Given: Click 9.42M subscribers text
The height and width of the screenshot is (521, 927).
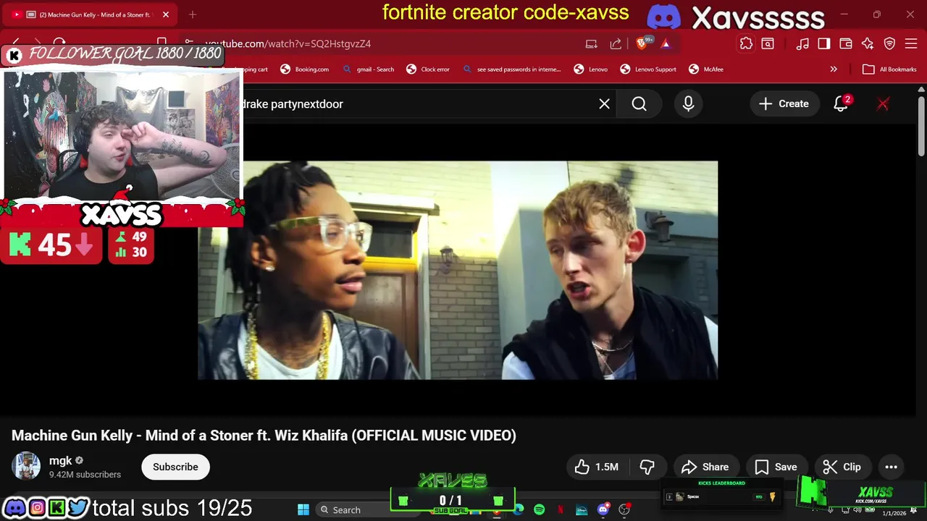Looking at the screenshot, I should (85, 475).
